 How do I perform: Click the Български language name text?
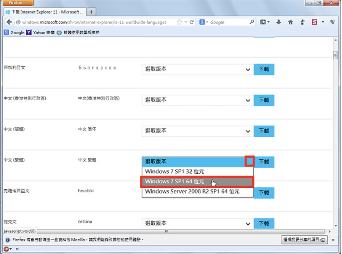point(97,67)
